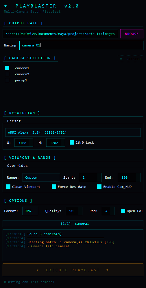Click the camera2 label in camera list
Screen dimensions: 146x288
(x=22, y=74)
